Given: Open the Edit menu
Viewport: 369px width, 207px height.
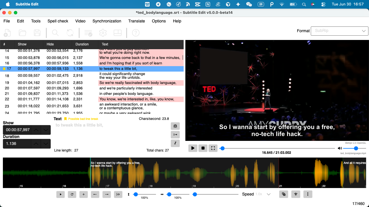Looking at the screenshot, I should tap(20, 21).
